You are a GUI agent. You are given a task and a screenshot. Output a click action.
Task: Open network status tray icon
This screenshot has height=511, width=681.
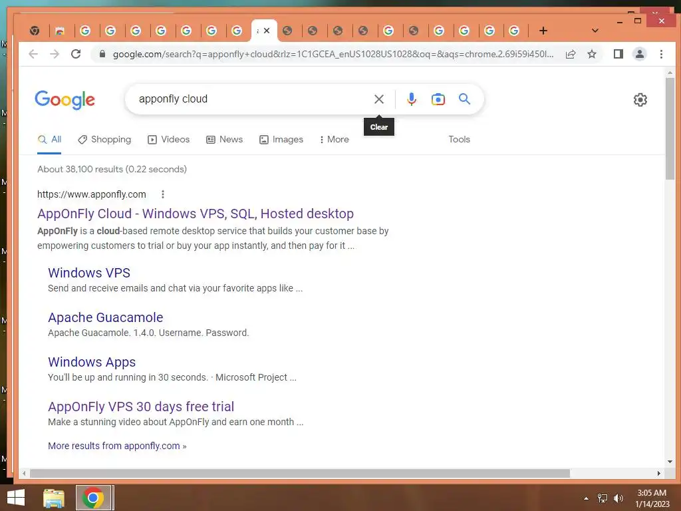(602, 498)
